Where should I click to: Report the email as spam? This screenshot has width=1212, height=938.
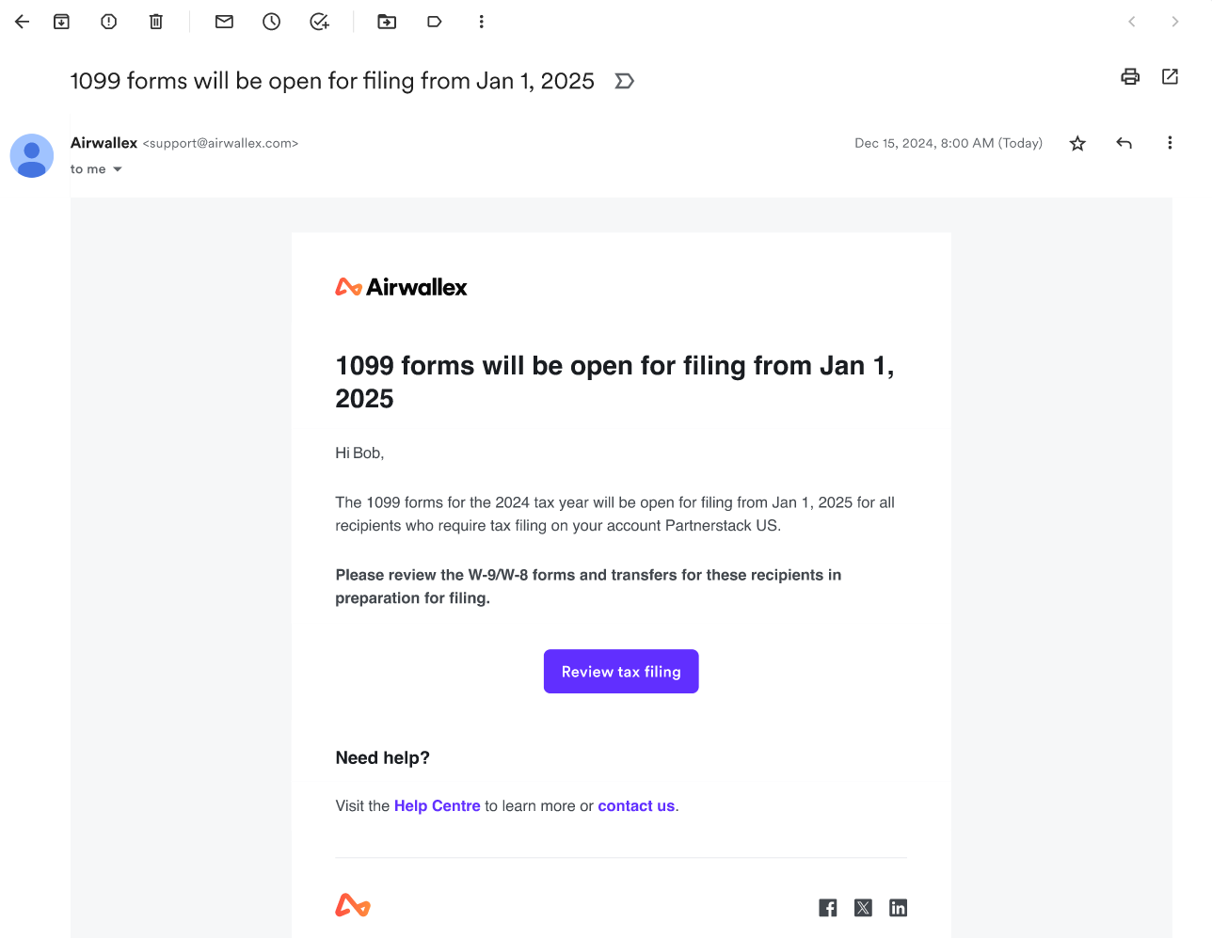(108, 21)
